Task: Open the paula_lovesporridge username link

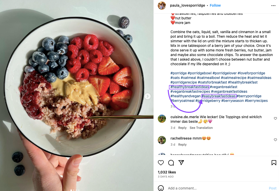Action: 187,5
